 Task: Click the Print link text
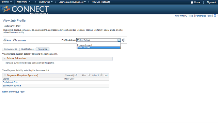pyautogui.click(x=9, y=41)
